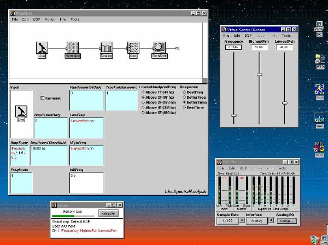Image resolution: width=328 pixels, height=245 pixels.
Task: Select Above 3F (173 hz) option
Action: (x=143, y=102)
